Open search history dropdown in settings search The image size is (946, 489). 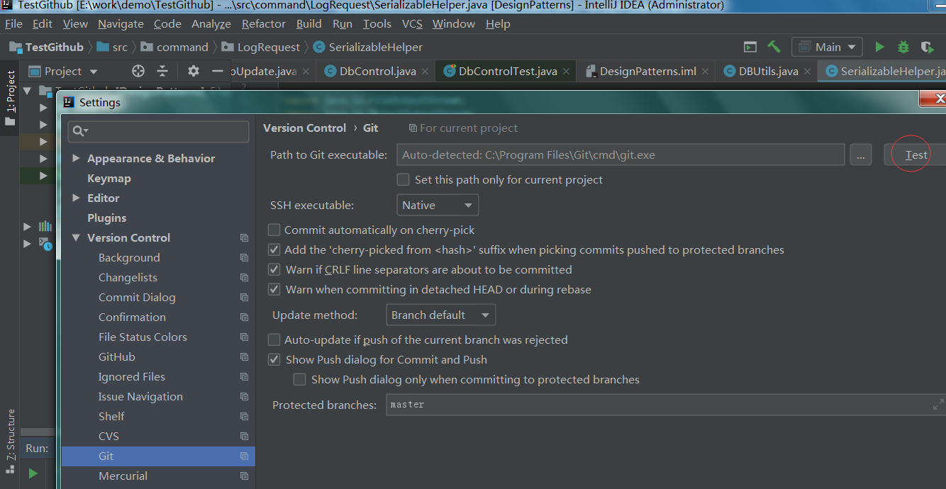point(81,131)
